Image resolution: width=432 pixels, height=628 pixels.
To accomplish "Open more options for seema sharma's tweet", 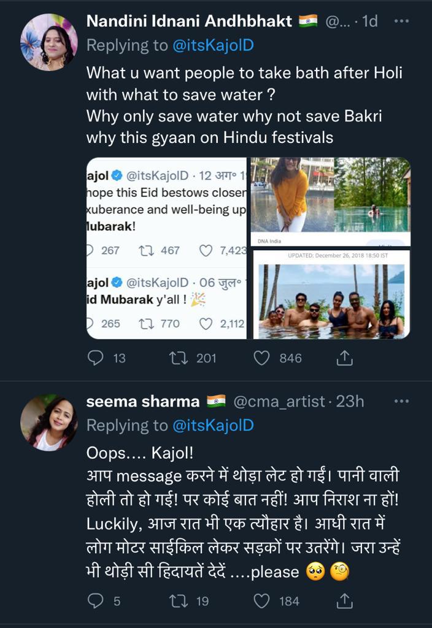I will point(401,401).
